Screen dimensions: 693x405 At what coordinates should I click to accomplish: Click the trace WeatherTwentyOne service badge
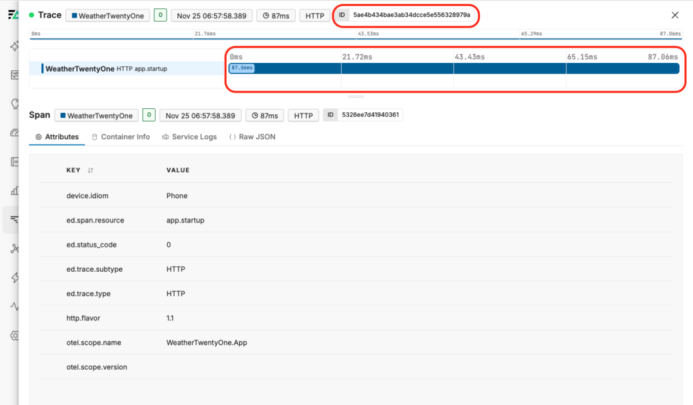108,16
